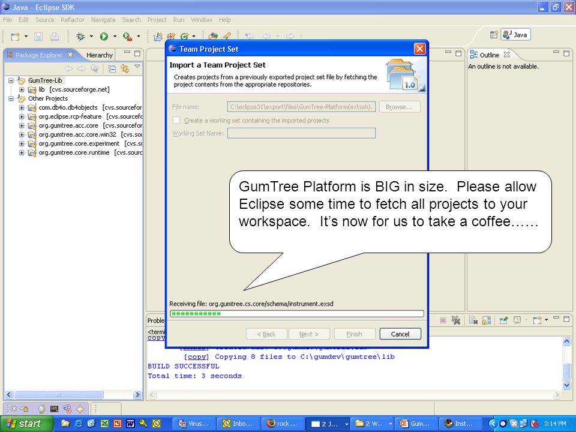The height and width of the screenshot is (432, 576).
Task: Click the New Java Project icon
Action: point(158,37)
